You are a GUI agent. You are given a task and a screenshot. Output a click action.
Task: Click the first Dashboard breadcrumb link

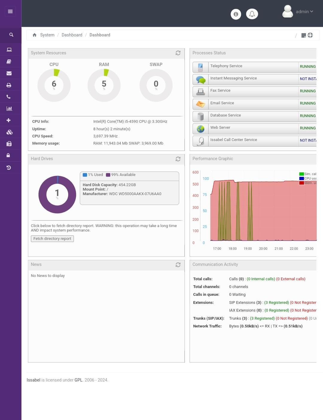[x=72, y=35]
